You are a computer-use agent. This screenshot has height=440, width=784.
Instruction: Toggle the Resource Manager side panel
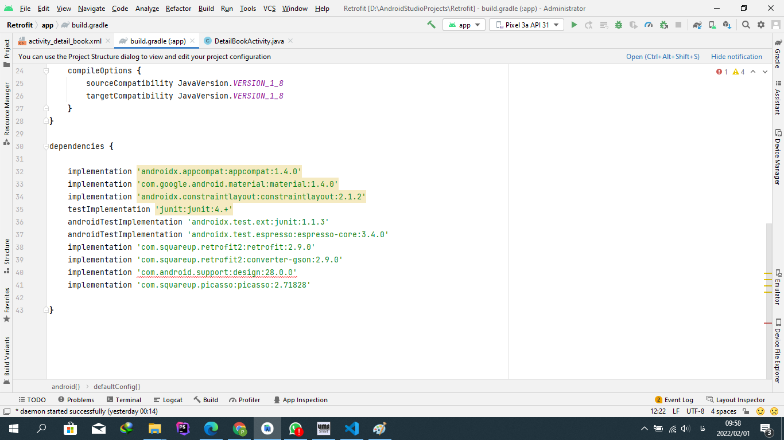click(7, 113)
